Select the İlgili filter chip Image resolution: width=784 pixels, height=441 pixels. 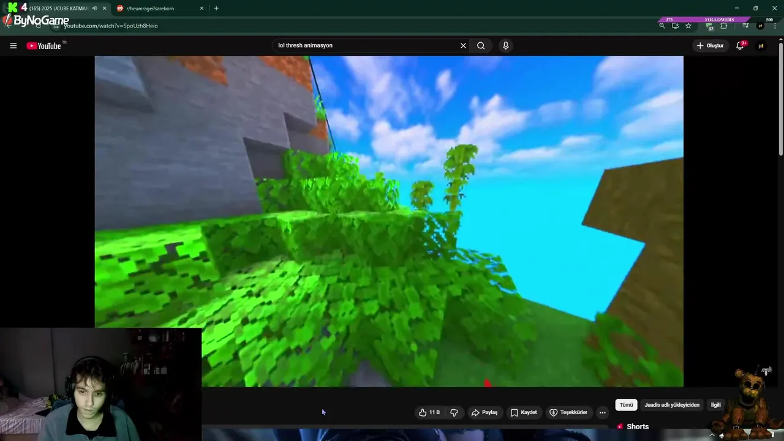715,405
